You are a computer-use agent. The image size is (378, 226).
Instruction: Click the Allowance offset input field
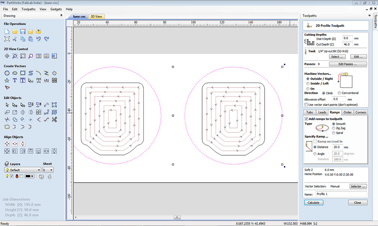pos(339,99)
